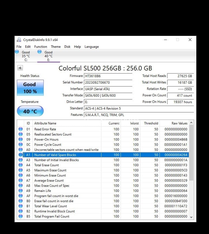Click the scroll up arrow of attribute list
Viewport: 209px width, 234px height.
point(191,123)
